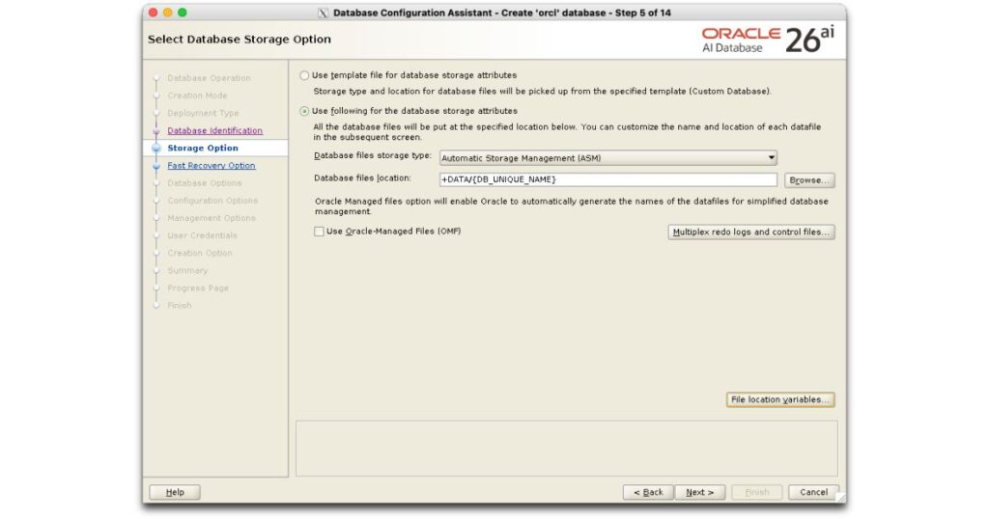Open File location variables dialog
Image resolution: width=989 pixels, height=519 pixels.
pos(780,400)
